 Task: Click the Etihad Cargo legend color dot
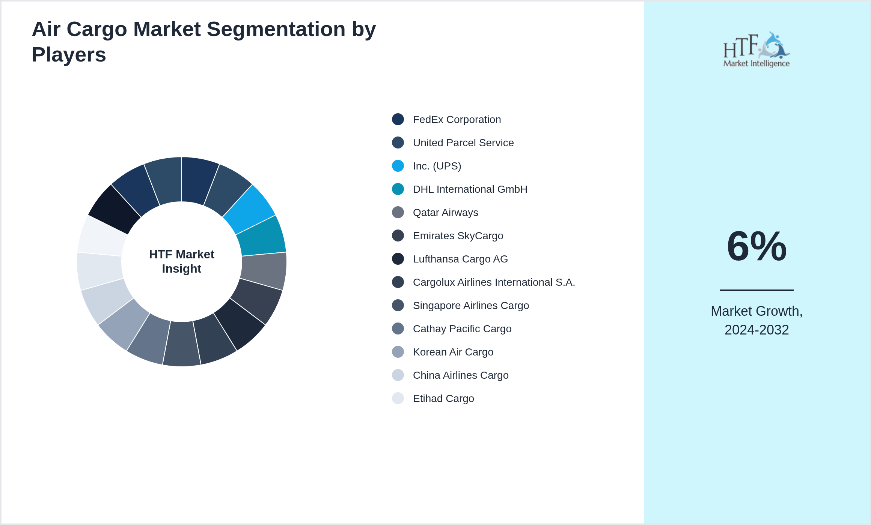tap(398, 398)
